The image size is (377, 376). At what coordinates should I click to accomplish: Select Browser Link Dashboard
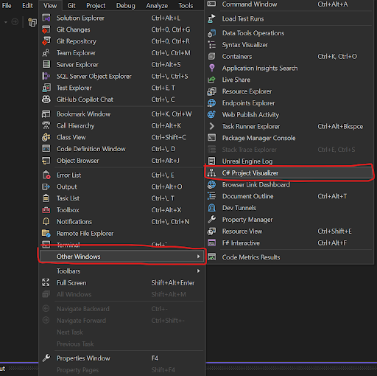(x=289, y=184)
